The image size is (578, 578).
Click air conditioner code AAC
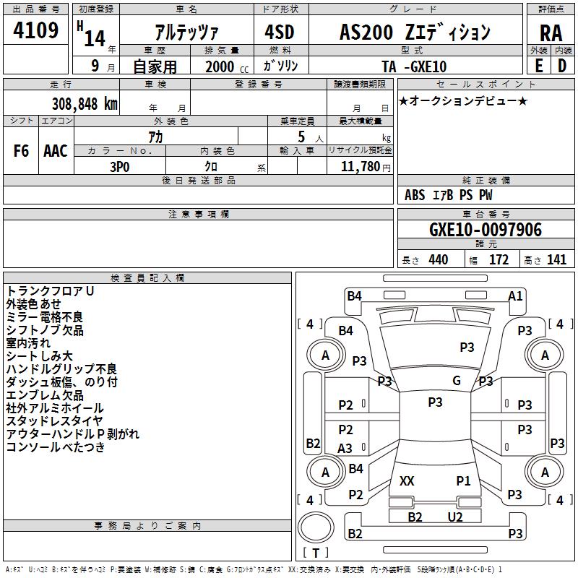click(56, 151)
